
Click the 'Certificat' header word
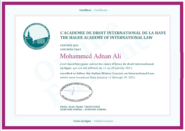[x=85, y=10]
